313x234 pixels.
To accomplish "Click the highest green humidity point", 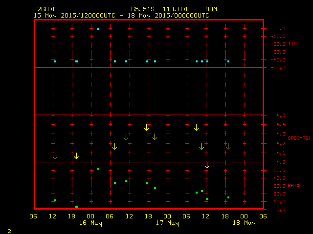I will click(98, 169).
